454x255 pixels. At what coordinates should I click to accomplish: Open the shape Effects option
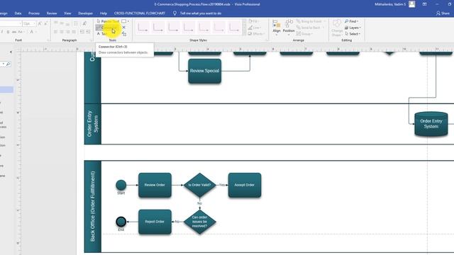[256, 34]
